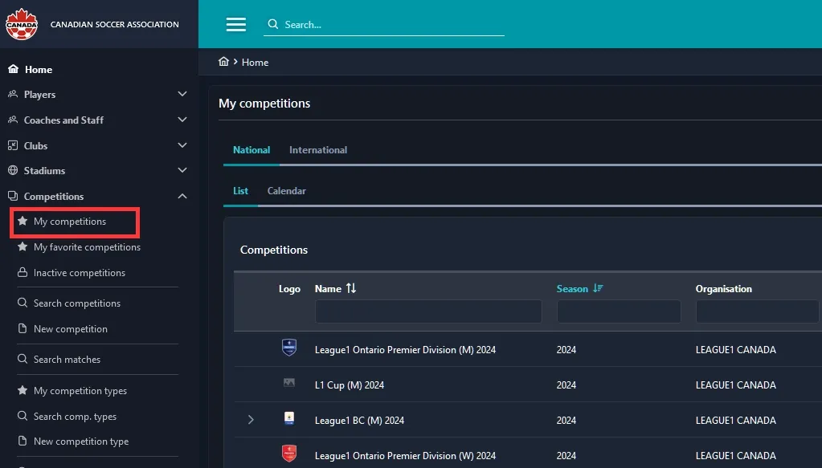
Task: Open Search comp. types
Action: tap(75, 417)
